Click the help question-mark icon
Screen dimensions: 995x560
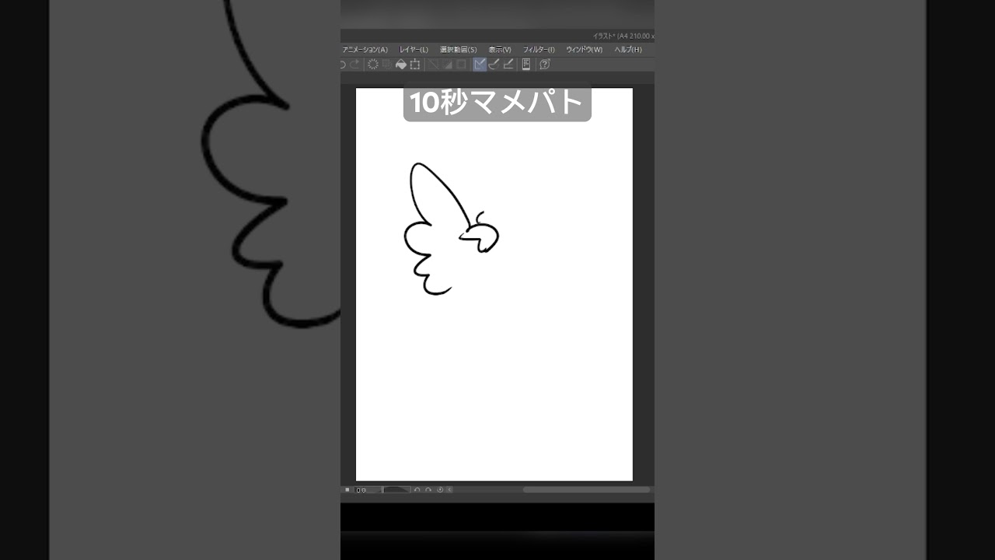click(544, 65)
